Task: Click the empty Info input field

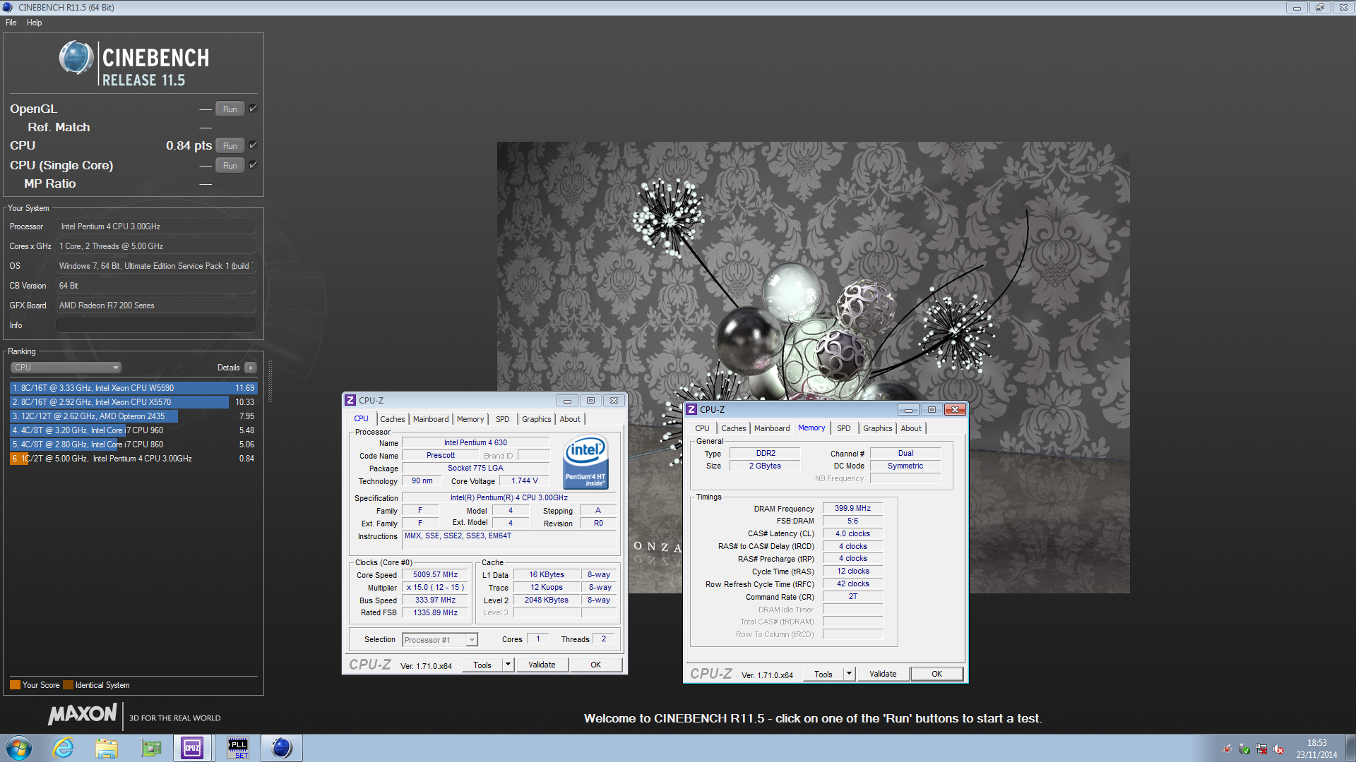Action: pyautogui.click(x=156, y=325)
